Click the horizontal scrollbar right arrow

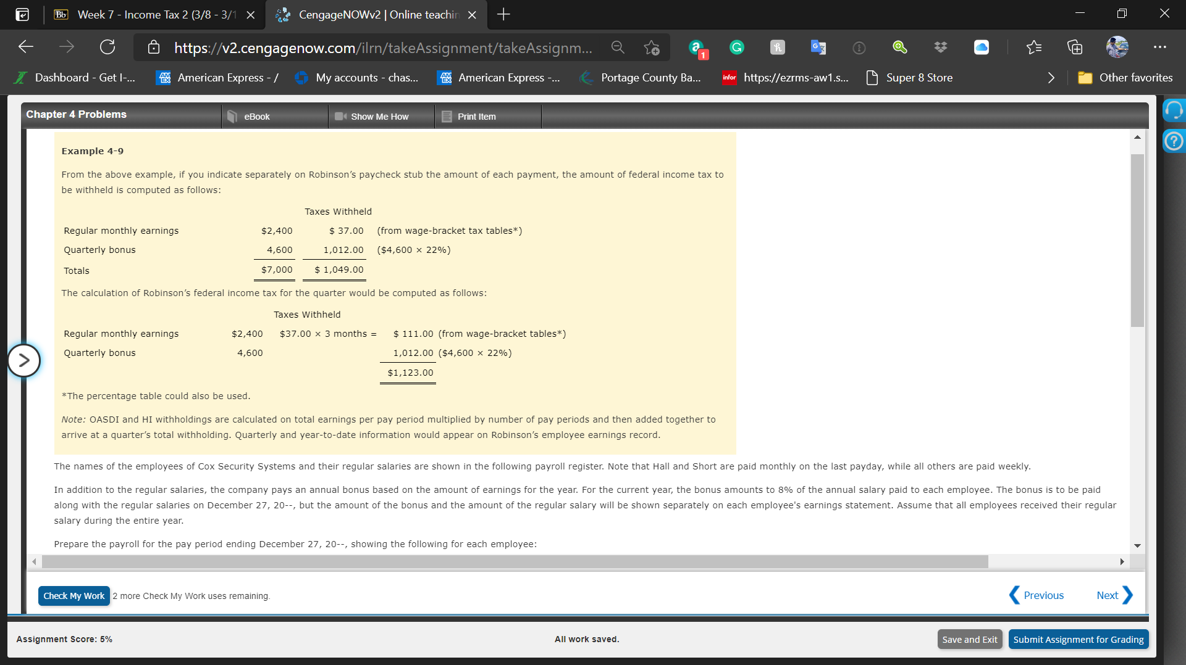tap(1122, 561)
